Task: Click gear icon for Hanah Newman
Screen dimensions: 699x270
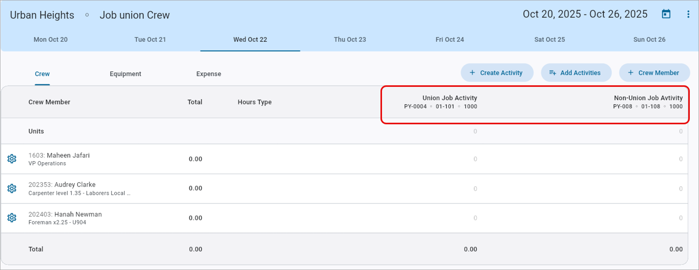Action: pyautogui.click(x=12, y=218)
